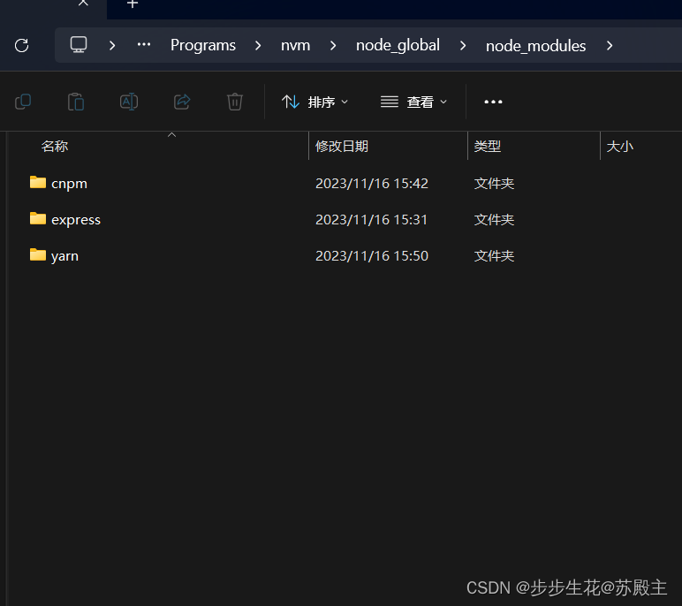Expand chevron after the monitor icon

[x=112, y=45]
